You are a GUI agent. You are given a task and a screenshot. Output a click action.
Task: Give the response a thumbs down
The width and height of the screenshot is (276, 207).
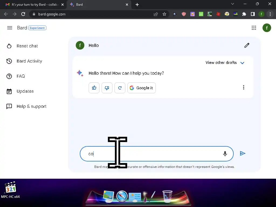click(x=107, y=88)
